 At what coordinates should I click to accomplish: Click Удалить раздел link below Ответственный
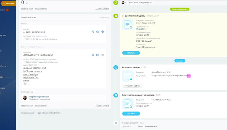click(102, 105)
